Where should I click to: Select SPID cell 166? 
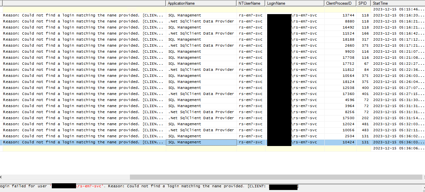coord(364,33)
